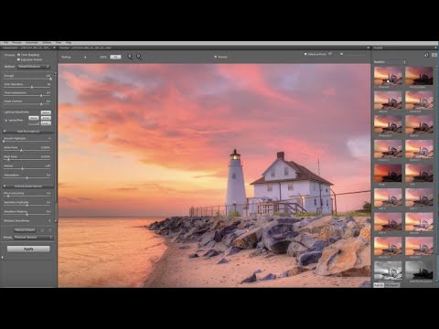Collapse the Hide Advanced Options section
The image size is (439, 329).
pyautogui.click(x=27, y=186)
